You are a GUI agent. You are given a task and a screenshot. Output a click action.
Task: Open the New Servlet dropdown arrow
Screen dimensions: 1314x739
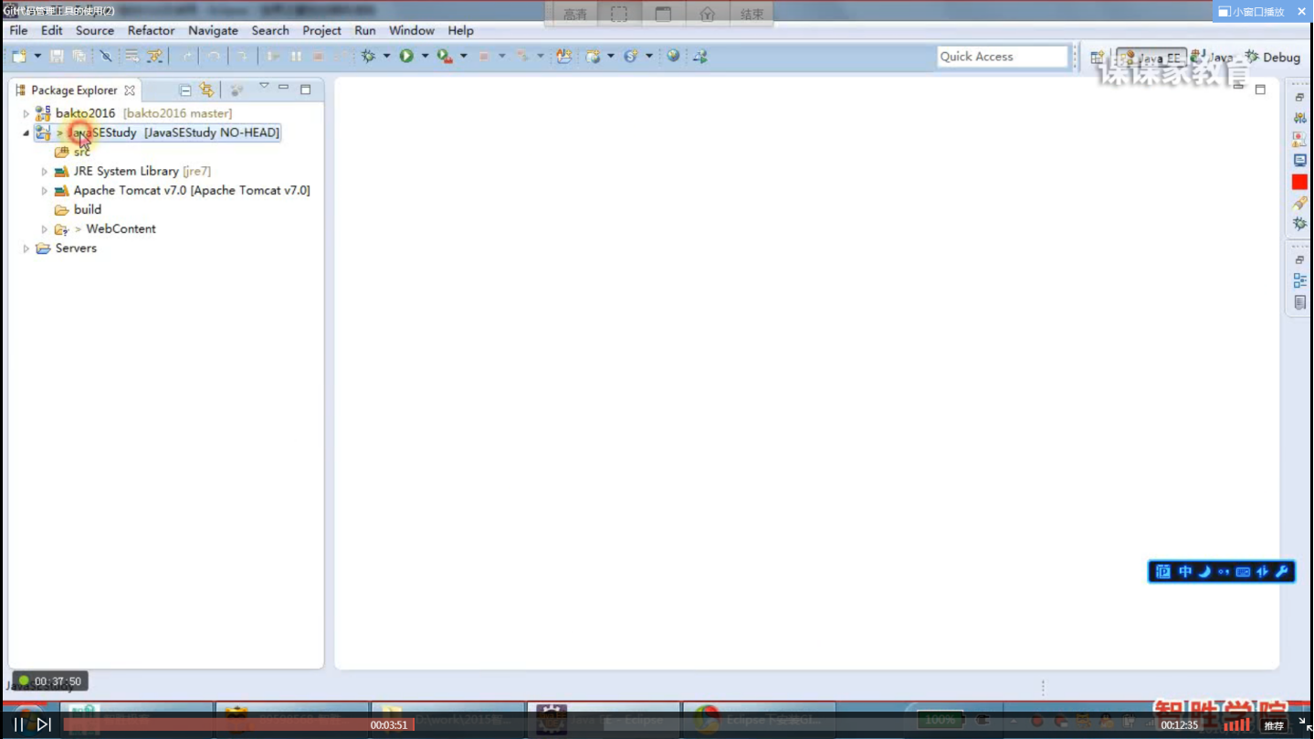point(649,57)
